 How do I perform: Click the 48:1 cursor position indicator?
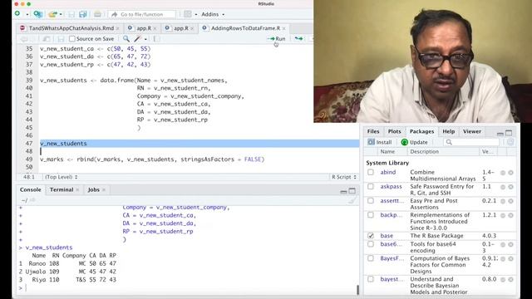29,177
